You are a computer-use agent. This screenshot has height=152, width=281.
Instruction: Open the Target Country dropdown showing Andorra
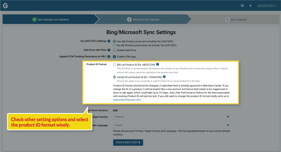(x=172, y=117)
